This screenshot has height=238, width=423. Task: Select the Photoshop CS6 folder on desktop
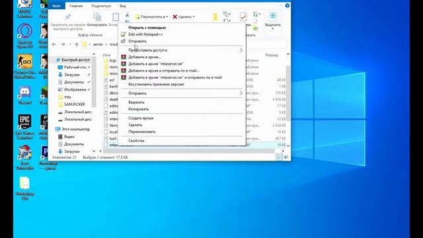[24, 188]
